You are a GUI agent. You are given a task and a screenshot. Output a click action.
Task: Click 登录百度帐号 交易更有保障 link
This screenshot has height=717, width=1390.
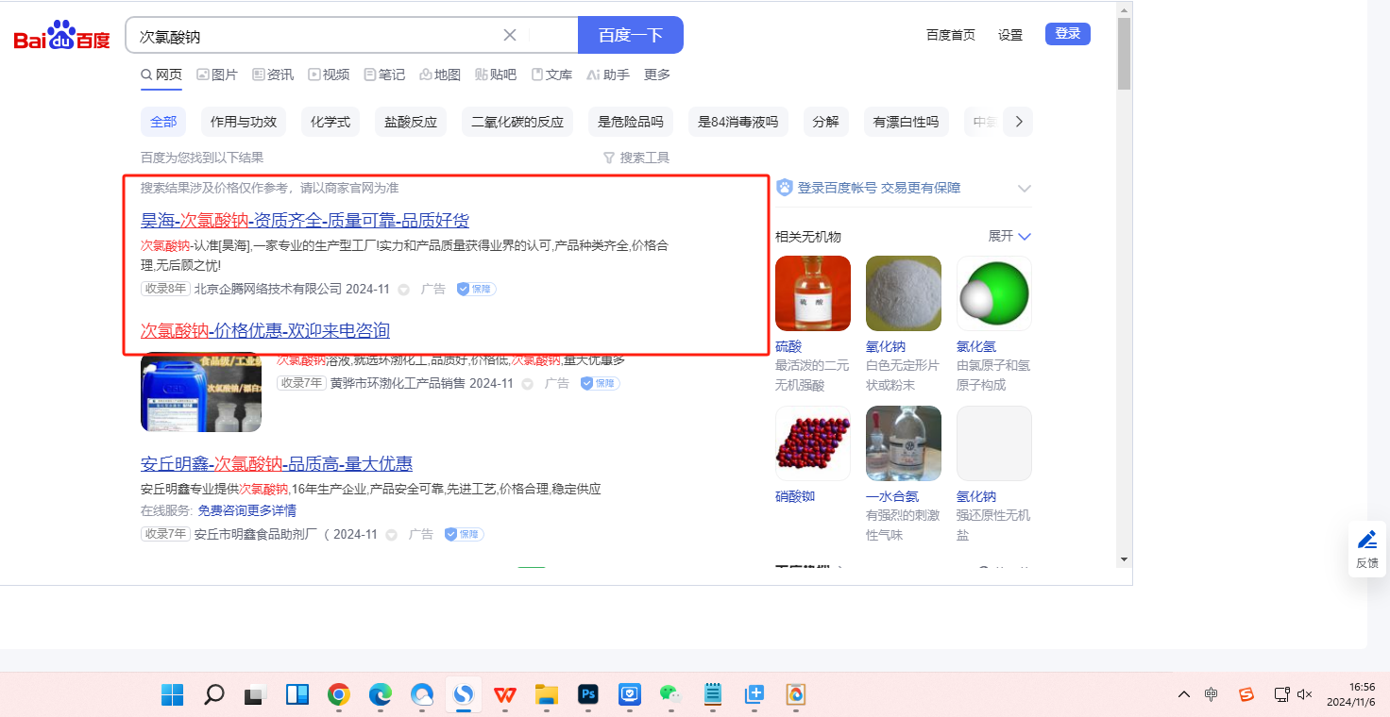(879, 188)
